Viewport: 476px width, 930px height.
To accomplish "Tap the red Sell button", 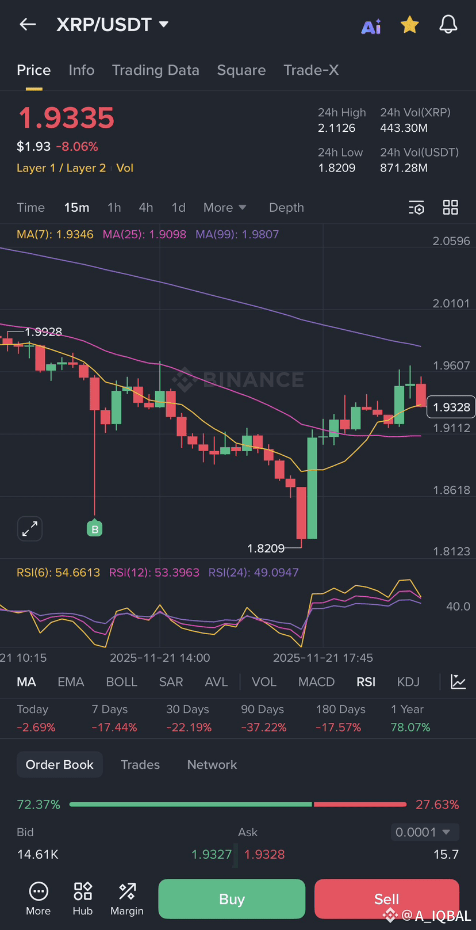I will coord(387,899).
